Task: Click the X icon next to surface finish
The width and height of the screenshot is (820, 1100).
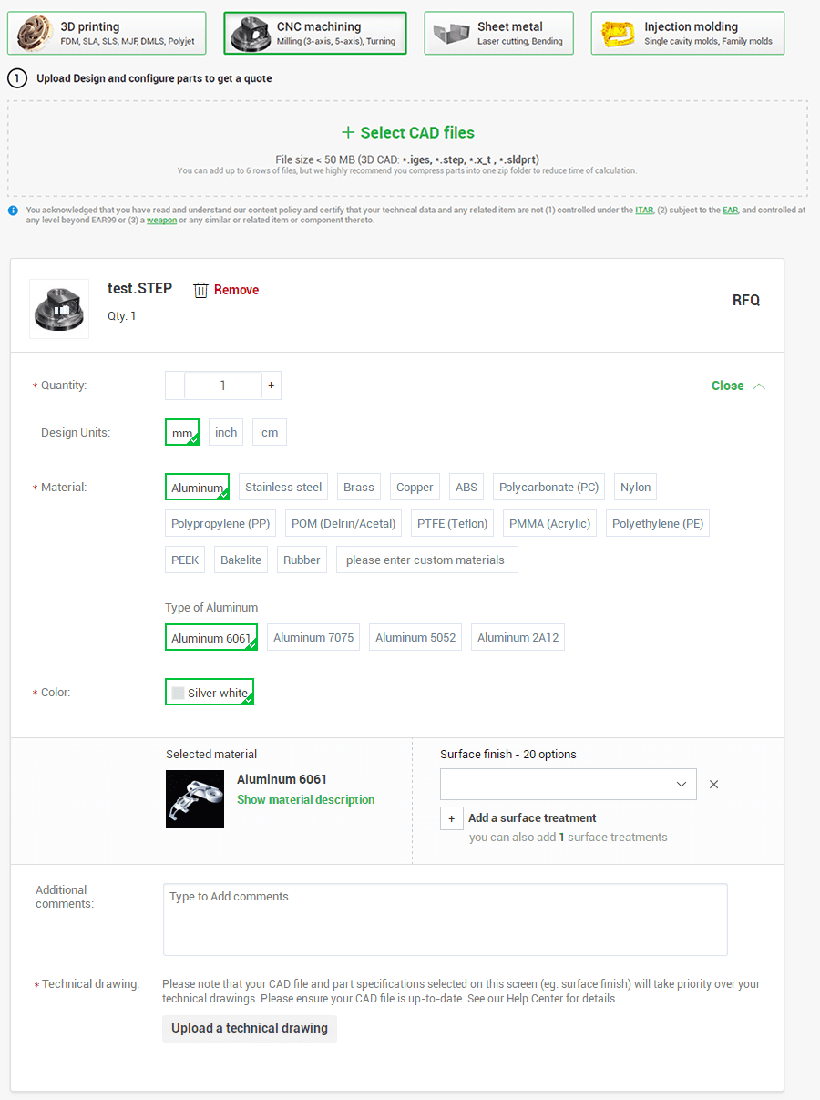Action: (713, 785)
